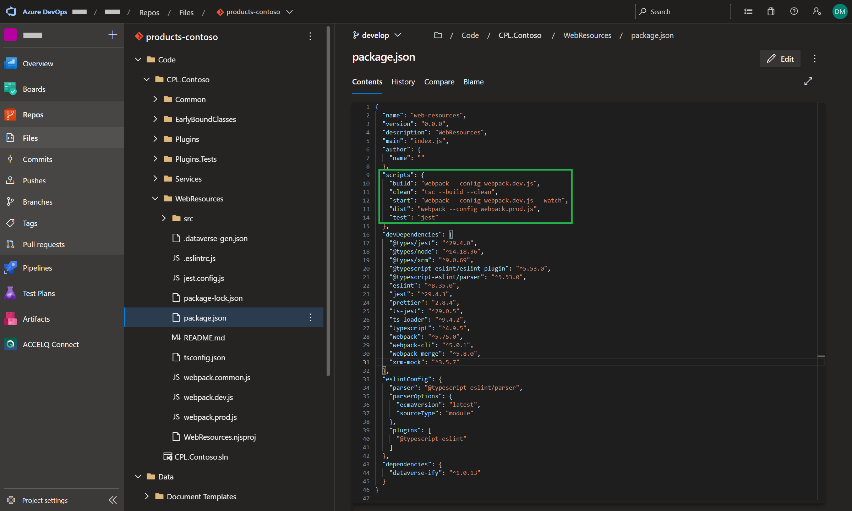
Task: Open the Marketplace shopping bag icon
Action: [x=771, y=12]
